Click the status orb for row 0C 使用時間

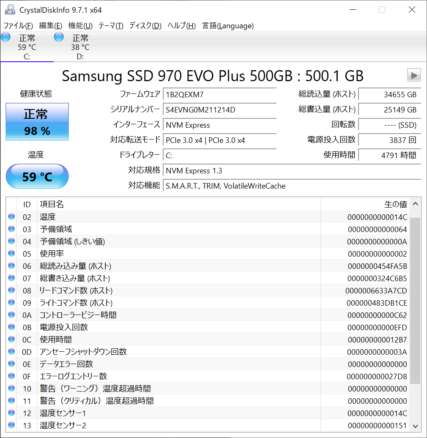point(11,339)
